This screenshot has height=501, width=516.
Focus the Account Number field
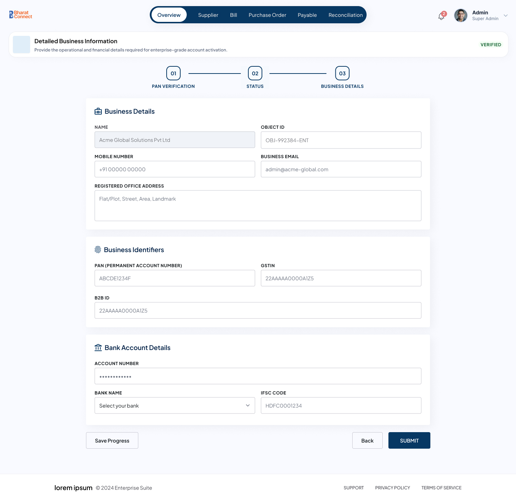258,376
